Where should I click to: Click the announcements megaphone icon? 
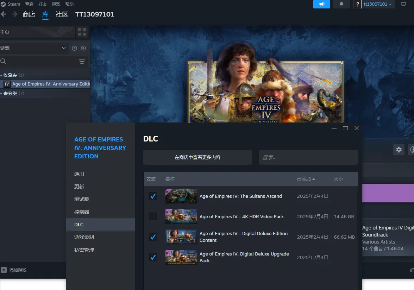321,4
